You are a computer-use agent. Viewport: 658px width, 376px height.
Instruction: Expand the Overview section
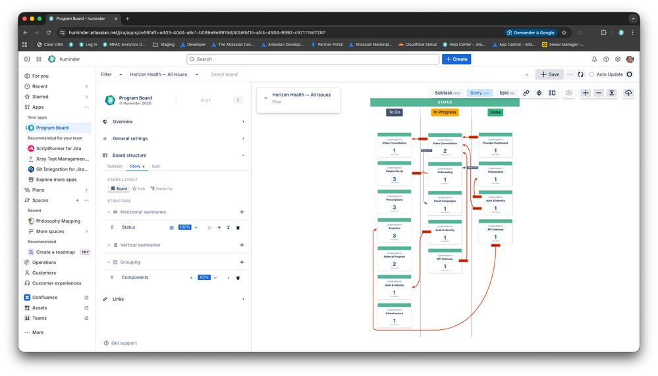click(x=174, y=122)
